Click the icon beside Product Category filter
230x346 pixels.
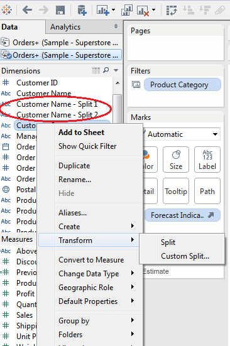[x=136, y=85]
